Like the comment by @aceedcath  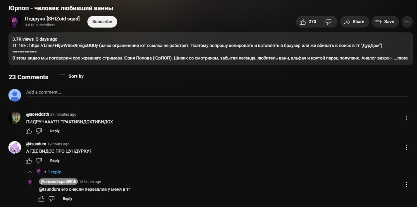(x=29, y=131)
